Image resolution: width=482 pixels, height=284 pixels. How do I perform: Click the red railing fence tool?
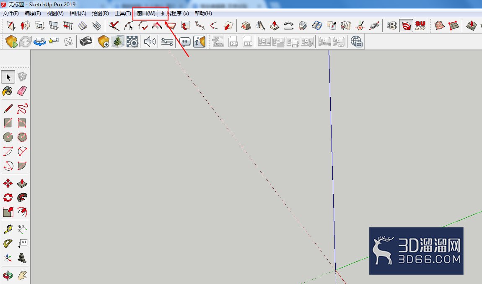point(68,26)
